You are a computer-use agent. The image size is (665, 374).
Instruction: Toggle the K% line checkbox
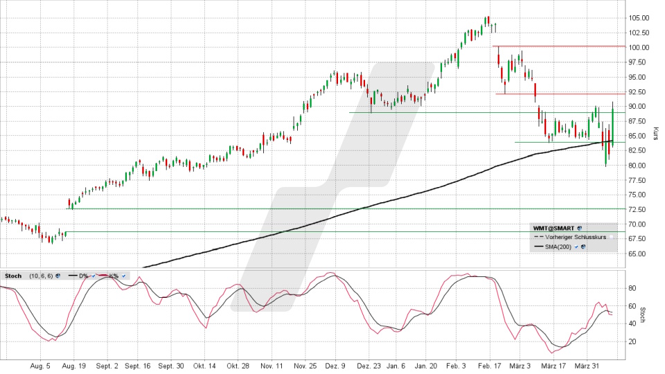[x=123, y=276]
